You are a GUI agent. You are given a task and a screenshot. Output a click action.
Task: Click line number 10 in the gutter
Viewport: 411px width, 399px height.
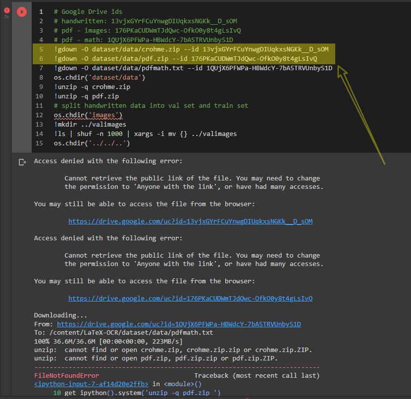[x=39, y=96]
